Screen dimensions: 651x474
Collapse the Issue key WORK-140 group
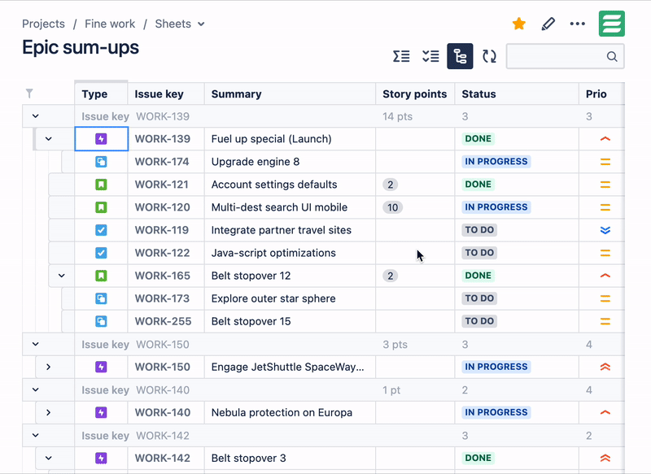coord(35,389)
